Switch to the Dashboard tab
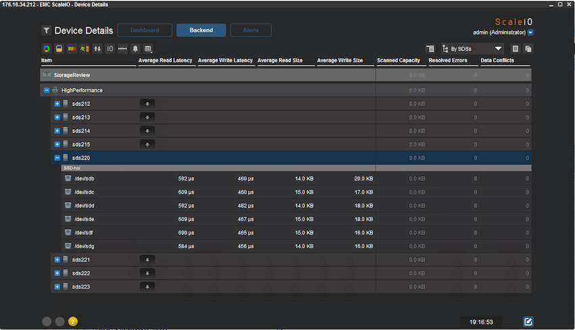The height and width of the screenshot is (330, 575). [145, 30]
